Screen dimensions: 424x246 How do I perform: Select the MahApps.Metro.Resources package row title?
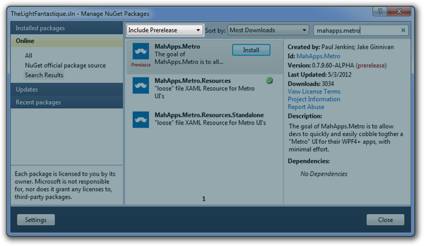tap(193, 81)
